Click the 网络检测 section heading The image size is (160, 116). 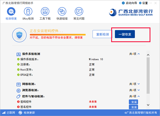29,84
